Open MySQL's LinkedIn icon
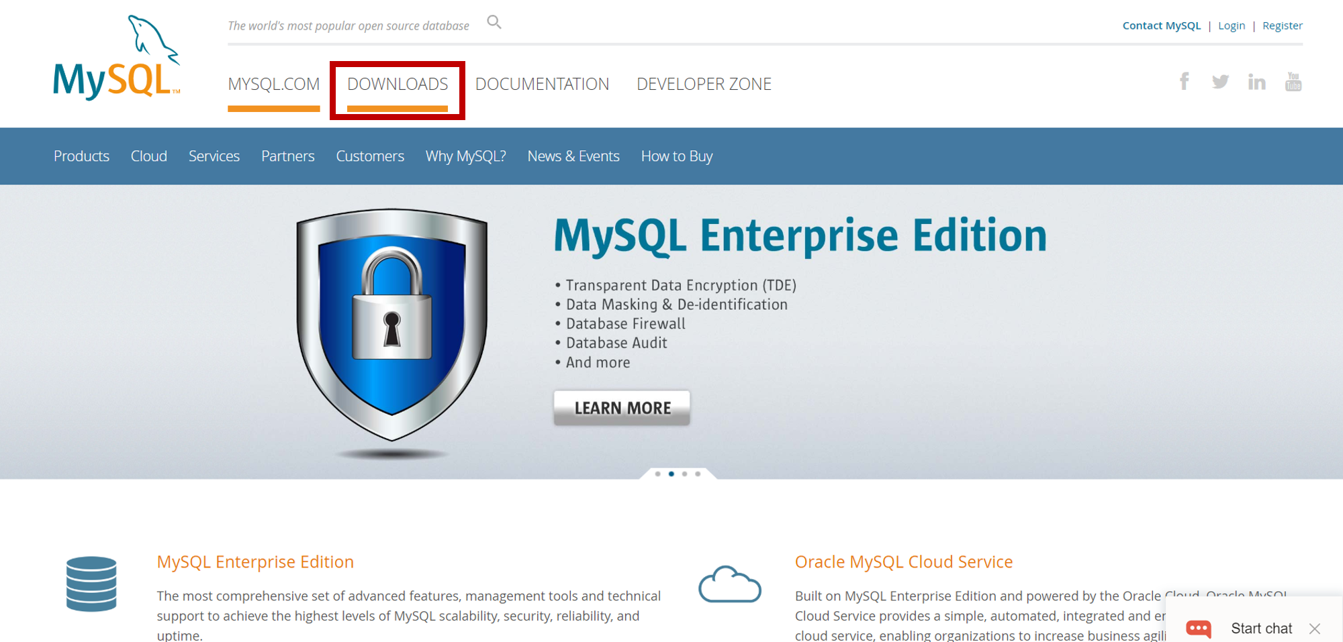The image size is (1343, 642). pos(1256,82)
